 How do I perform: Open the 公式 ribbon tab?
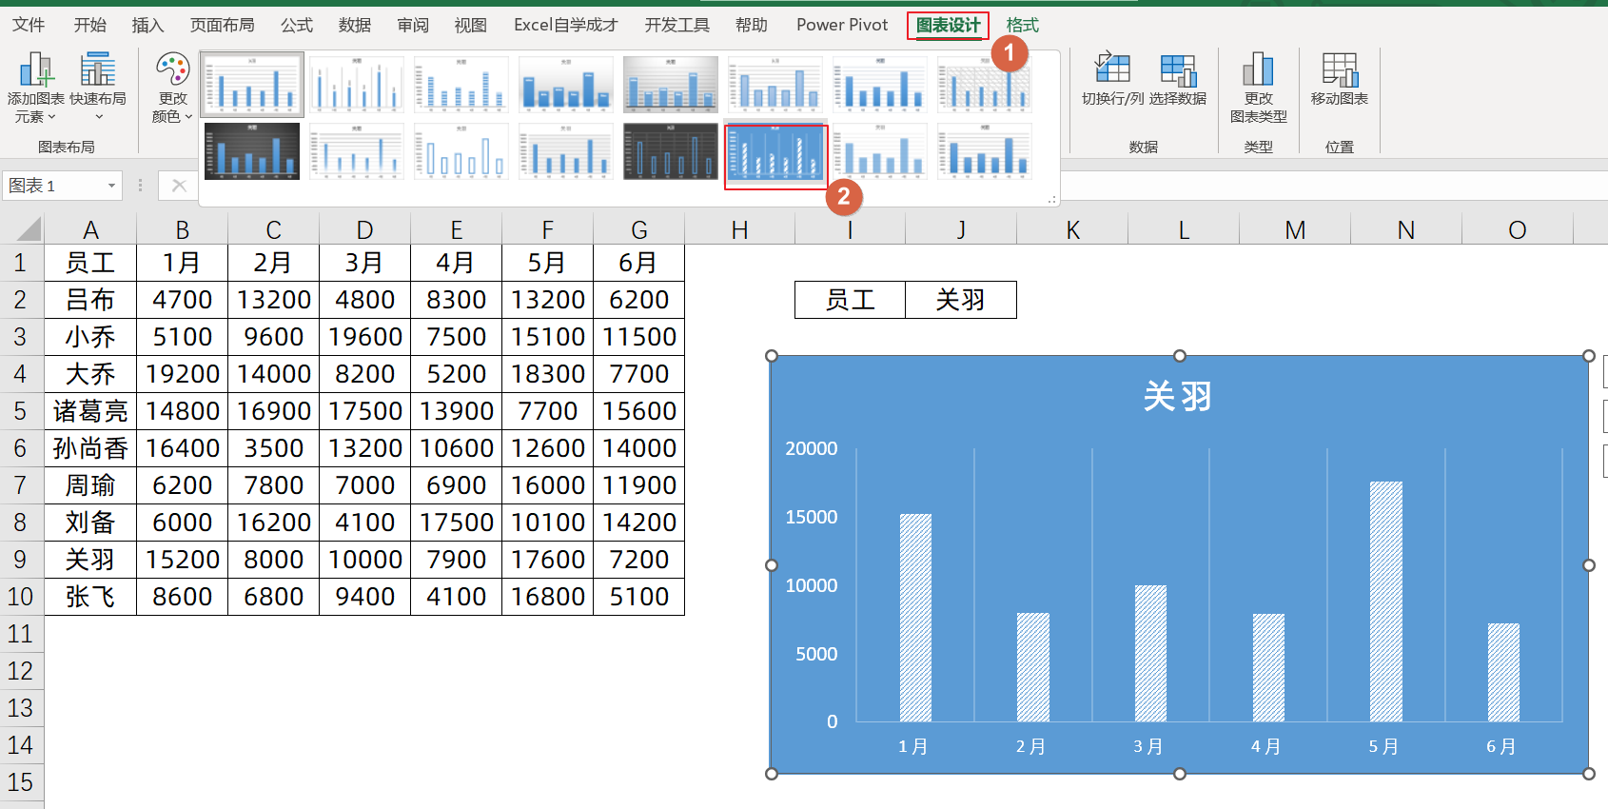click(297, 25)
